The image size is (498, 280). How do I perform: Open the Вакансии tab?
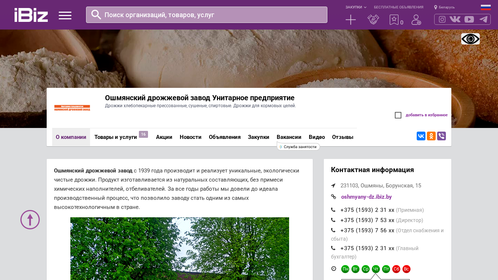pyautogui.click(x=289, y=137)
